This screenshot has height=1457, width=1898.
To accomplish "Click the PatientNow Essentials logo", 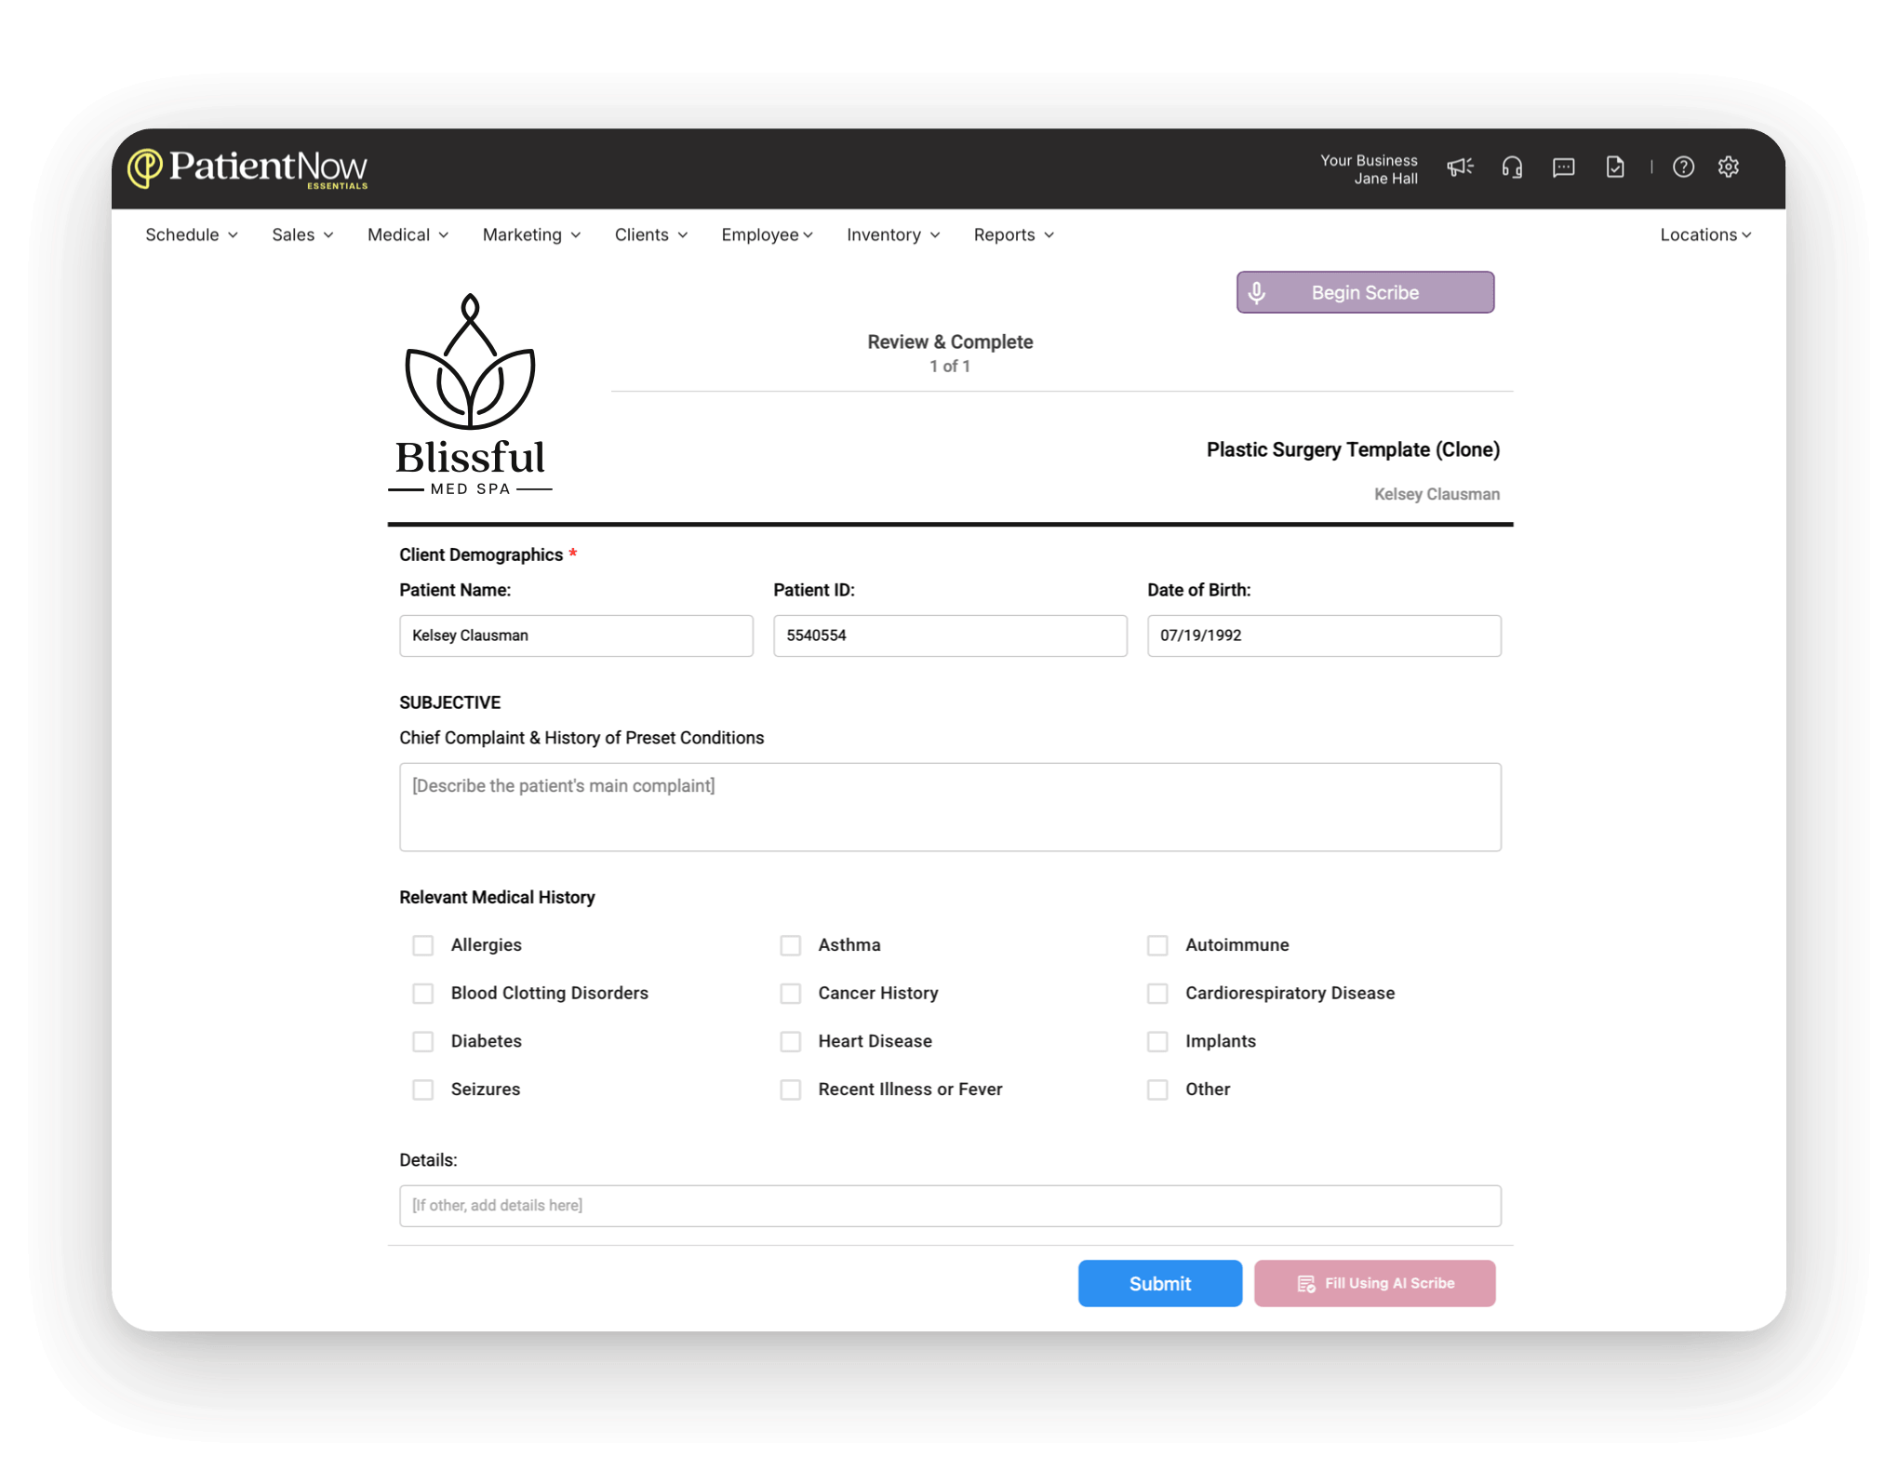I will coord(247,168).
